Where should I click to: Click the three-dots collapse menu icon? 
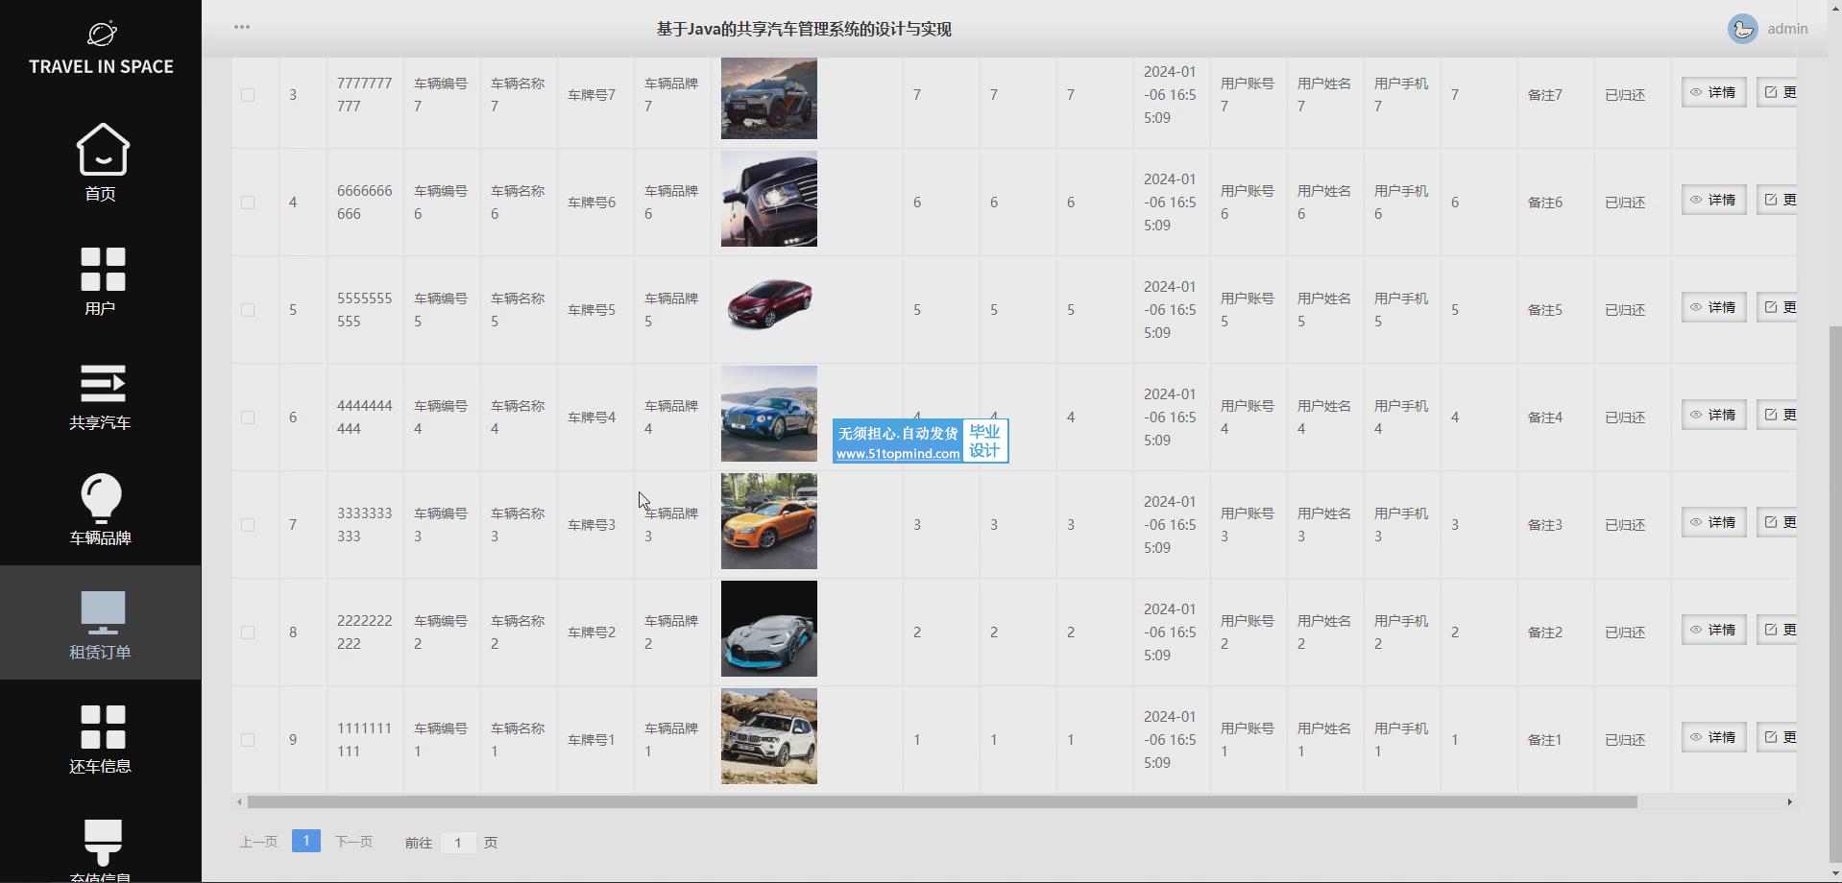(x=242, y=27)
